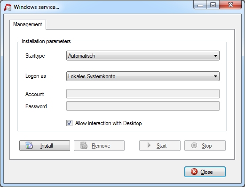245x187 pixels.
Task: Click the Stop square circle icon
Action: pos(194,145)
